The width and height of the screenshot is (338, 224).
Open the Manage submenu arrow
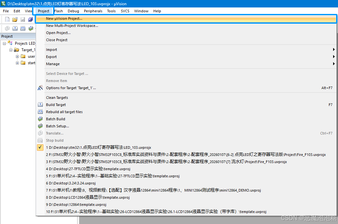[334, 64]
